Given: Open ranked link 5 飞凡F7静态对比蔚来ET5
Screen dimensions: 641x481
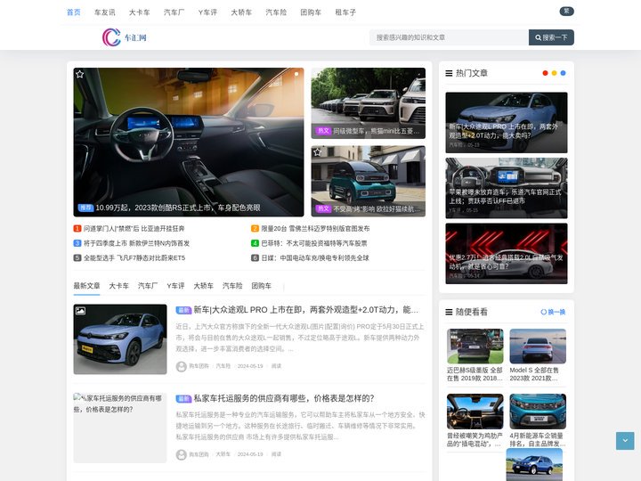Looking at the screenshot, I should [134, 258].
